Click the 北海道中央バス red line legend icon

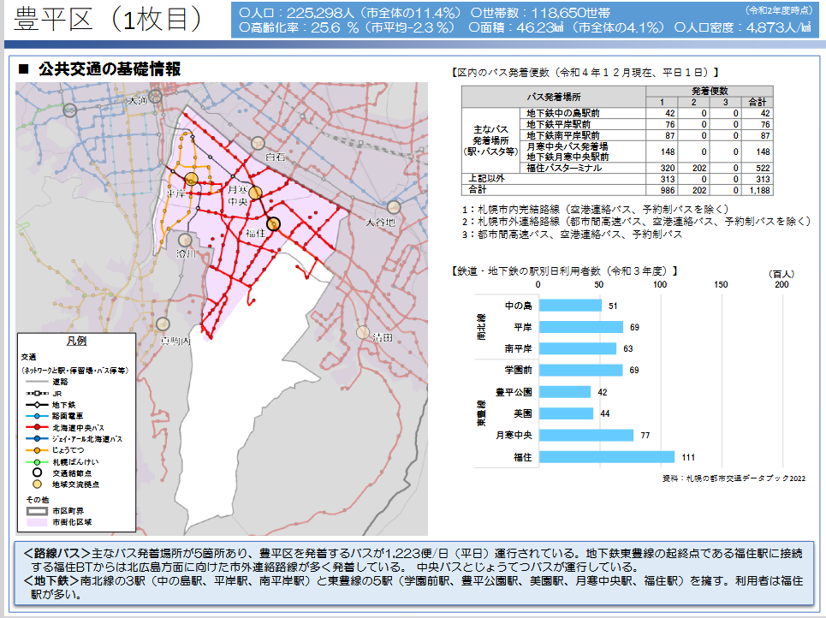pos(36,426)
